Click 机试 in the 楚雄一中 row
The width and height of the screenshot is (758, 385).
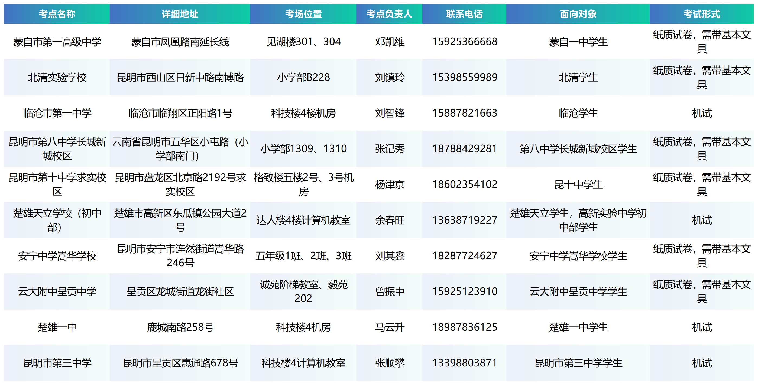tap(701, 327)
